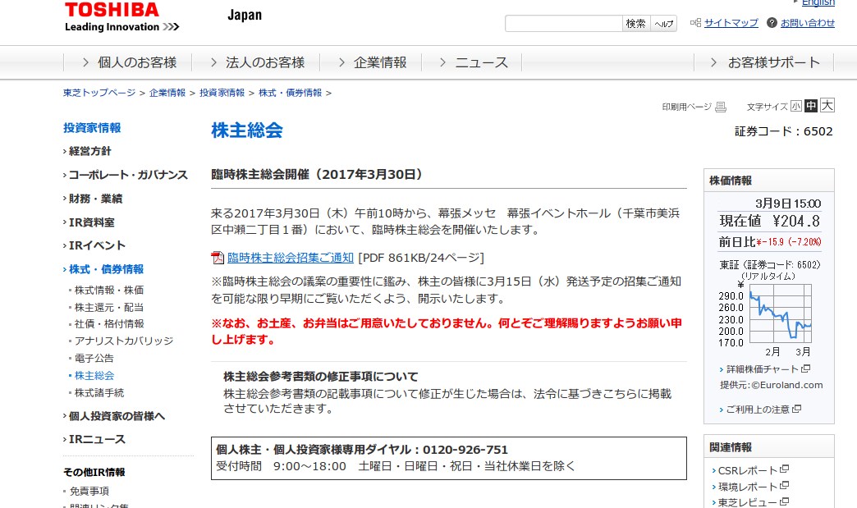857x508 pixels.
Task: Switch to the English site link
Action: (818, 2)
